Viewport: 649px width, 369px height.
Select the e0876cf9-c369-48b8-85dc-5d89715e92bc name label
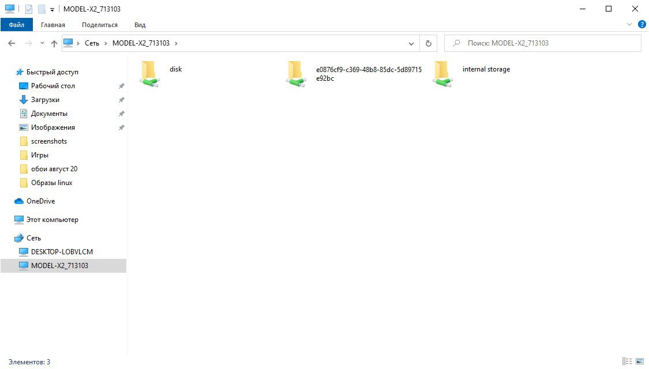coord(369,74)
